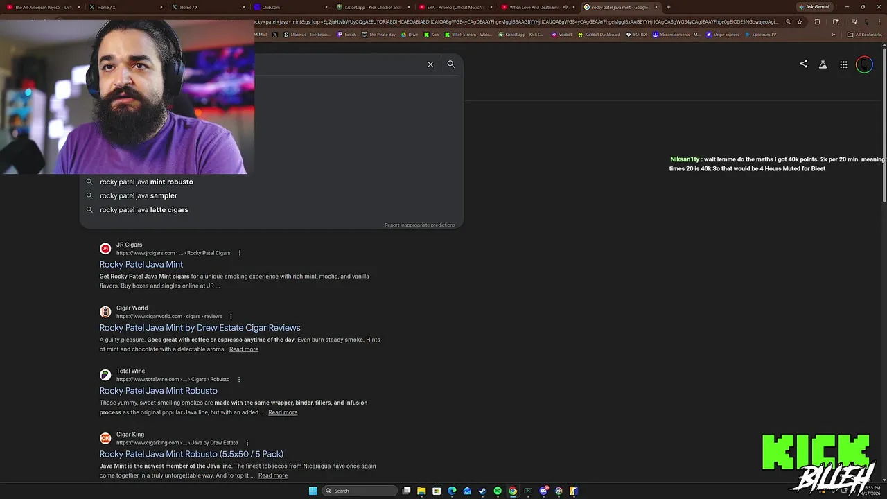Open Spotify from taskbar
The height and width of the screenshot is (499, 887).
(498, 491)
